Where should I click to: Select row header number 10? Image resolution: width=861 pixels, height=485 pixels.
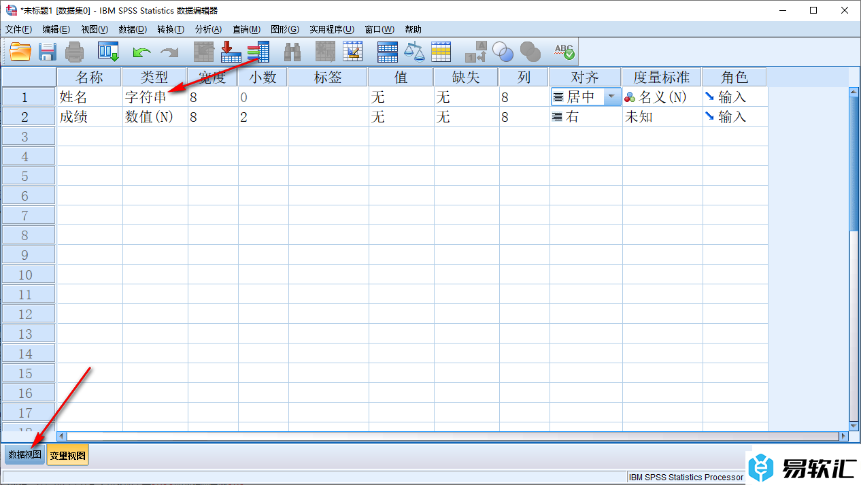pos(29,274)
